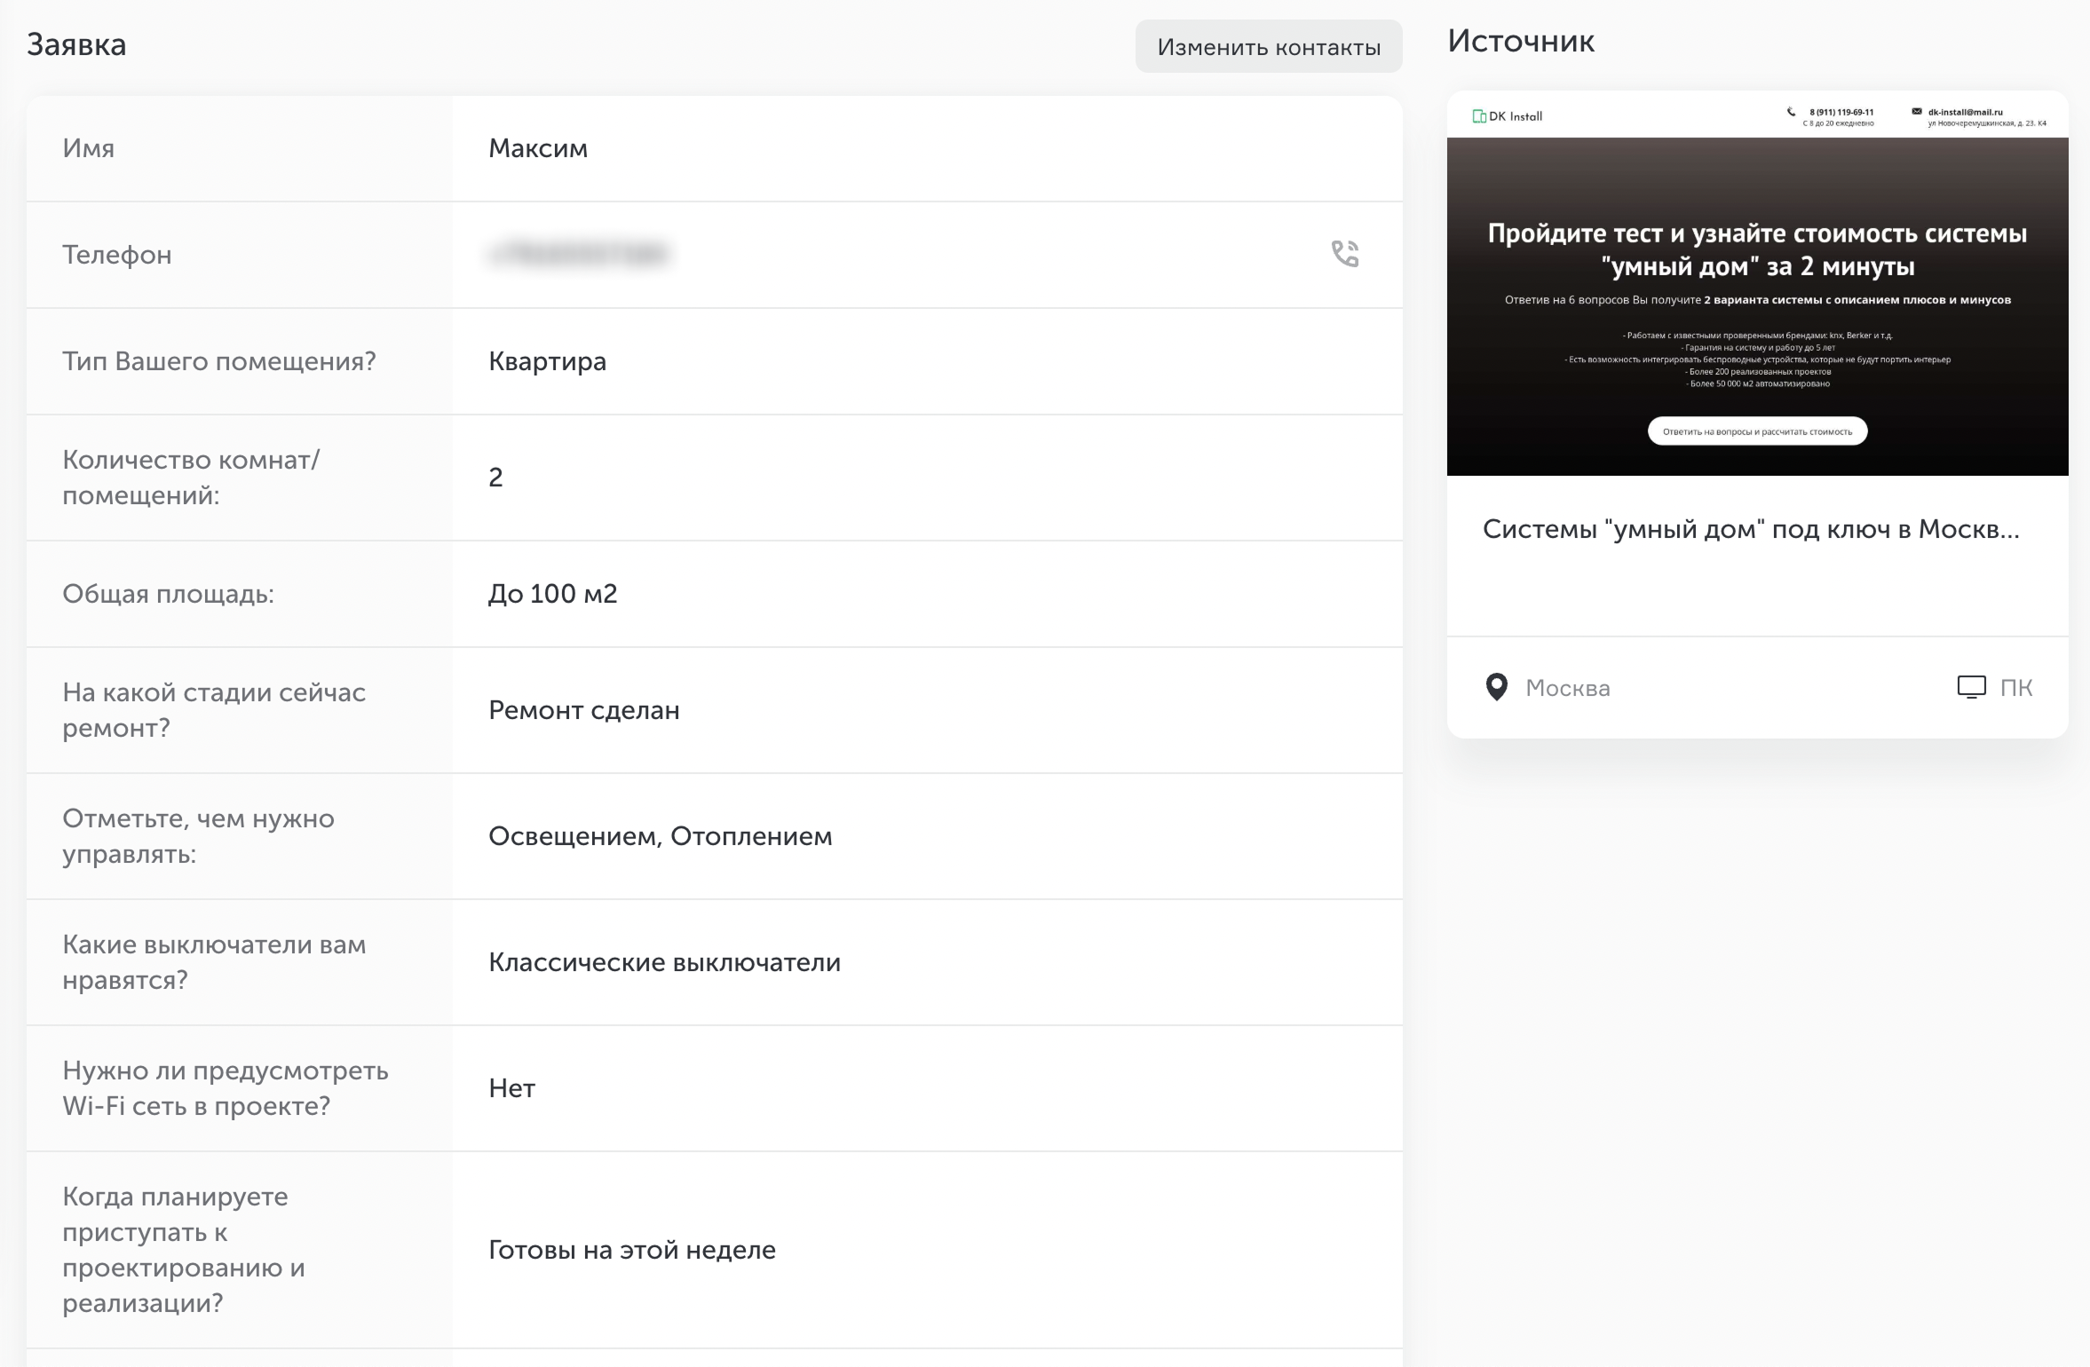Select the Ремонт сделан value
The image size is (2090, 1367).
[x=584, y=710]
